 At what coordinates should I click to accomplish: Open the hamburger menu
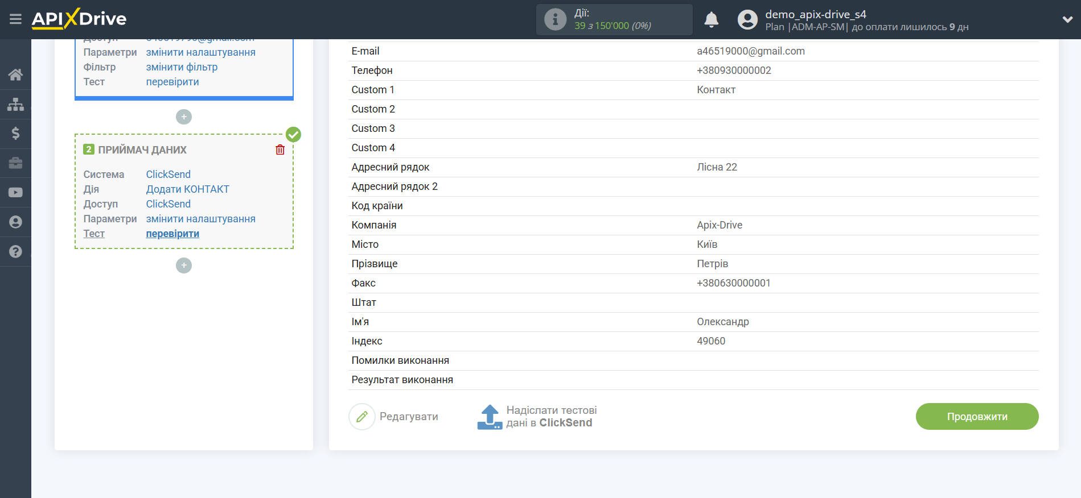coord(15,19)
